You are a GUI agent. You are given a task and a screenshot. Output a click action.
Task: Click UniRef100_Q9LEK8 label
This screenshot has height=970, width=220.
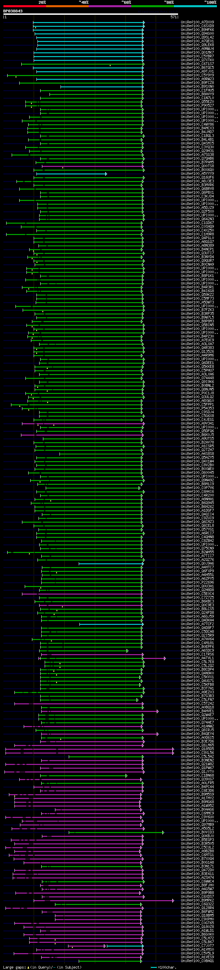tap(197, 45)
